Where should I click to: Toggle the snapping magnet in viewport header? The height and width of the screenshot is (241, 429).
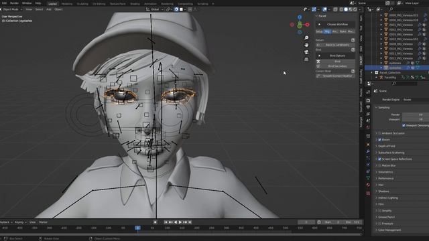[x=176, y=9]
